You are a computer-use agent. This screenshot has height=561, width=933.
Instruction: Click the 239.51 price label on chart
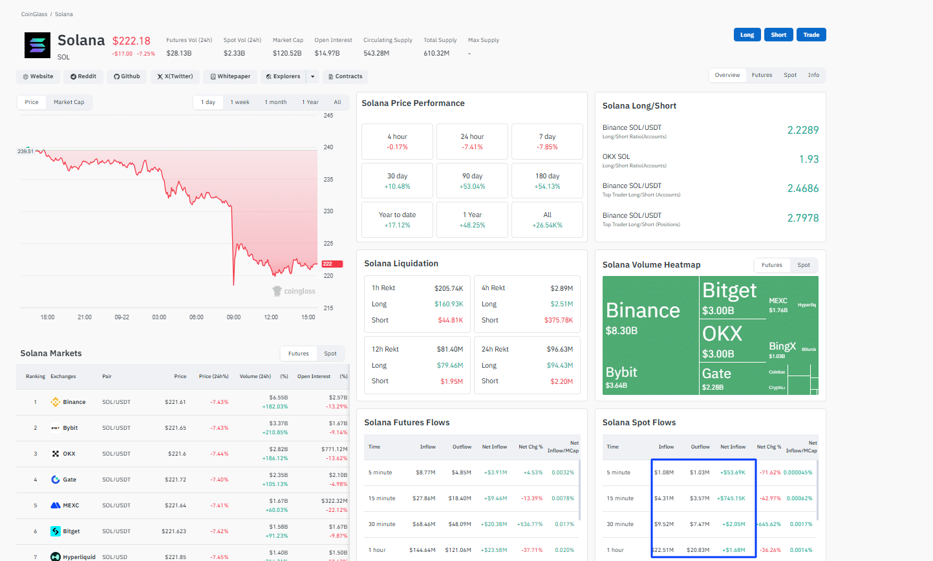click(x=26, y=151)
